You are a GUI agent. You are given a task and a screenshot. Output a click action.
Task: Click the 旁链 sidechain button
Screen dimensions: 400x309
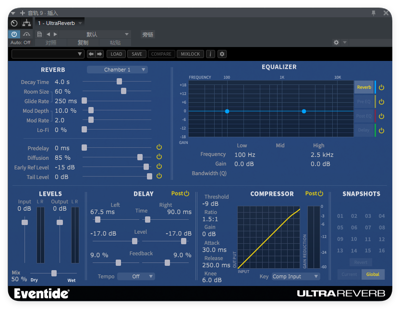(148, 35)
